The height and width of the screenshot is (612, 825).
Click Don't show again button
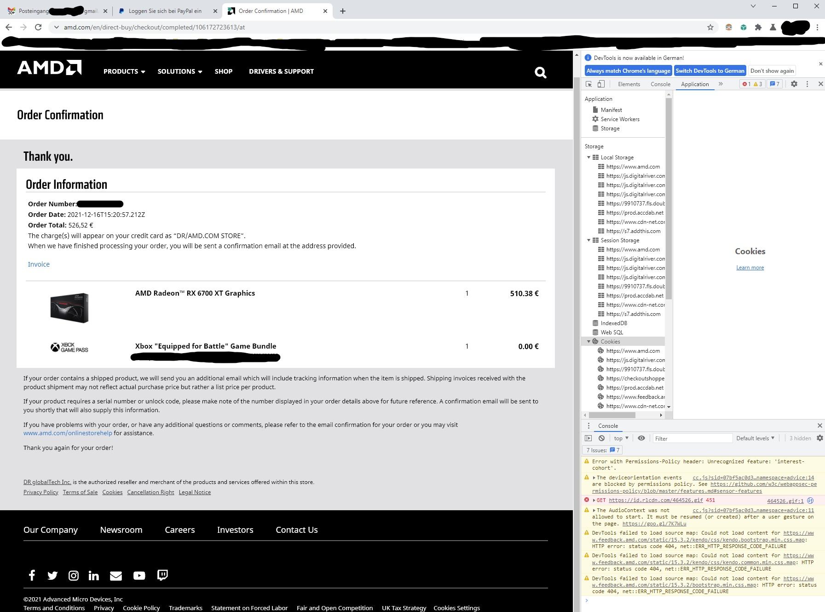click(x=772, y=71)
